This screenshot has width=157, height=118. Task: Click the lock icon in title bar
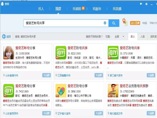click(x=146, y=4)
